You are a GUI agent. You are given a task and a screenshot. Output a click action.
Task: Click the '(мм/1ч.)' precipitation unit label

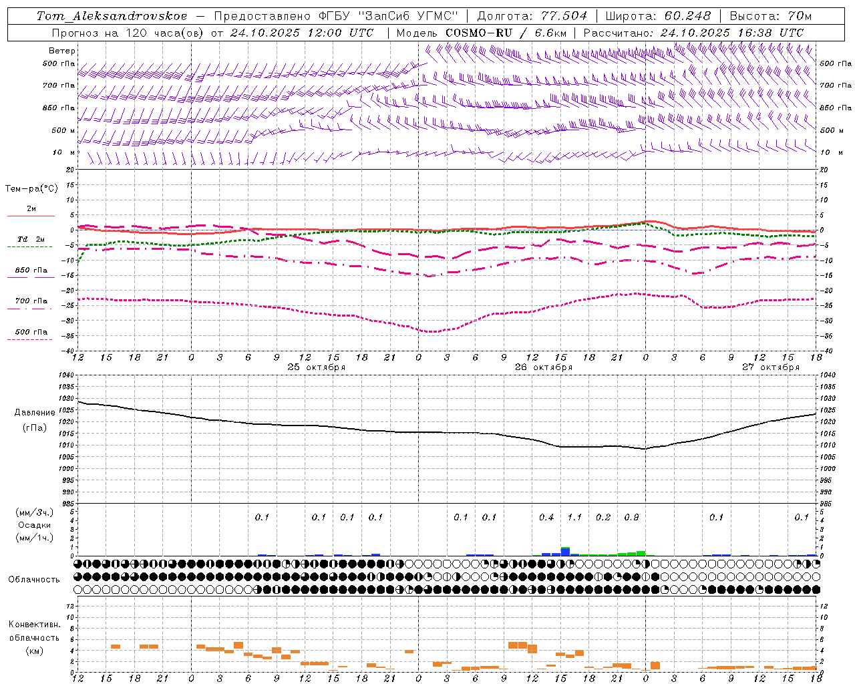coord(35,538)
